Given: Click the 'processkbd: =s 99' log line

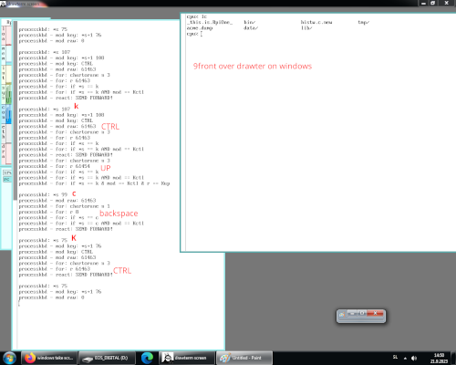Looking at the screenshot, I should (x=43, y=194).
